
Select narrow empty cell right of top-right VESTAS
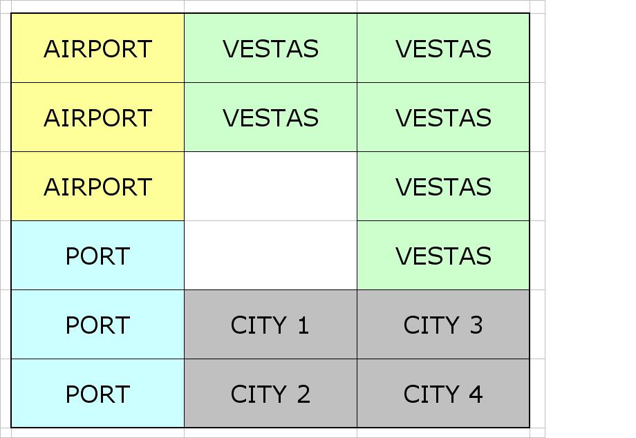537,48
